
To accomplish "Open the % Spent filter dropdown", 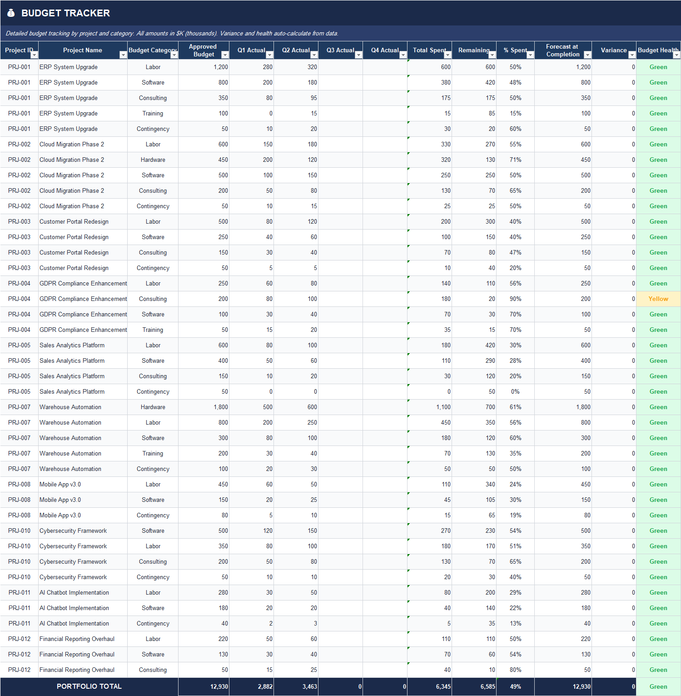I will (531, 55).
